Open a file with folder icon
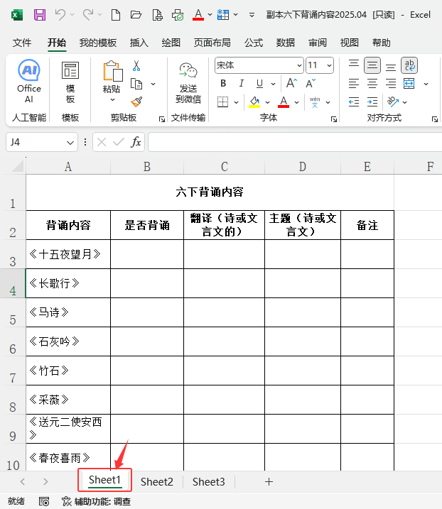Screen dimensions: 442x509 coord(136,15)
